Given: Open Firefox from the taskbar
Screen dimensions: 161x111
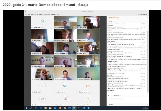Looking at the screenshot, I should [60, 108].
